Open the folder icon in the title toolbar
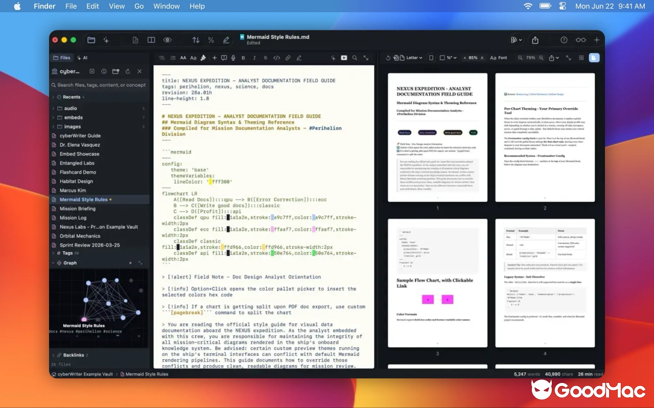The image size is (654, 408). [91, 40]
